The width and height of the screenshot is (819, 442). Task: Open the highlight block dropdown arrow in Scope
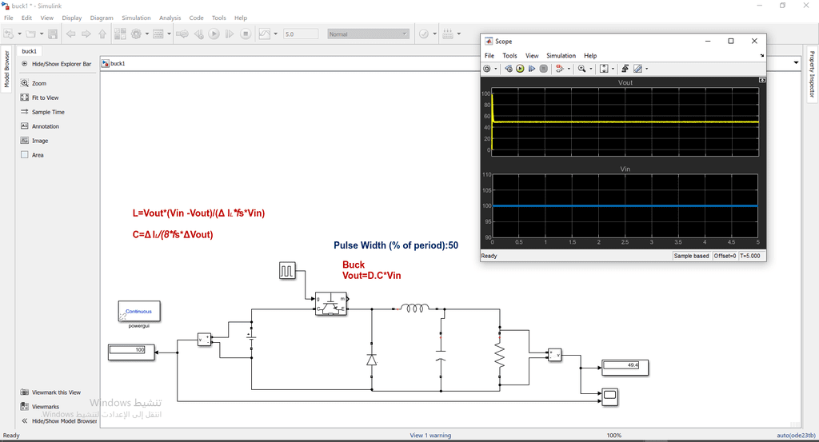(569, 69)
